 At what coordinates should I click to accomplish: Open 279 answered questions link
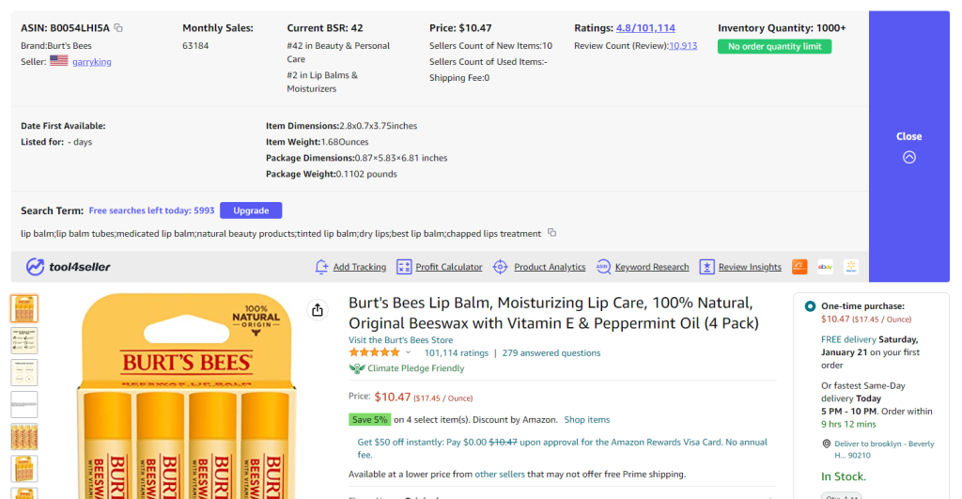[551, 353]
